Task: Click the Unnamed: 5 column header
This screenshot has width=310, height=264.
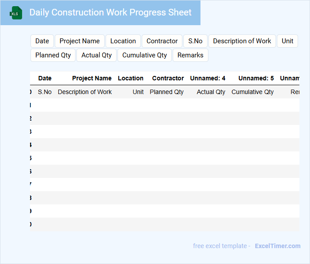Action: [x=256, y=78]
